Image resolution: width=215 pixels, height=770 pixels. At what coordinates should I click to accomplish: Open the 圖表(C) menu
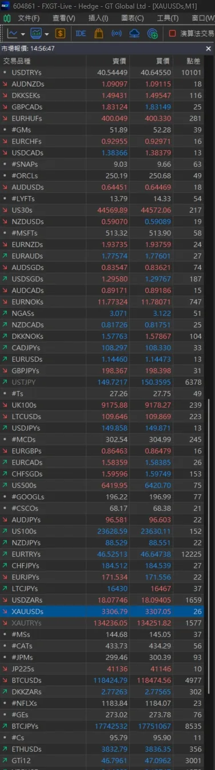(x=133, y=18)
